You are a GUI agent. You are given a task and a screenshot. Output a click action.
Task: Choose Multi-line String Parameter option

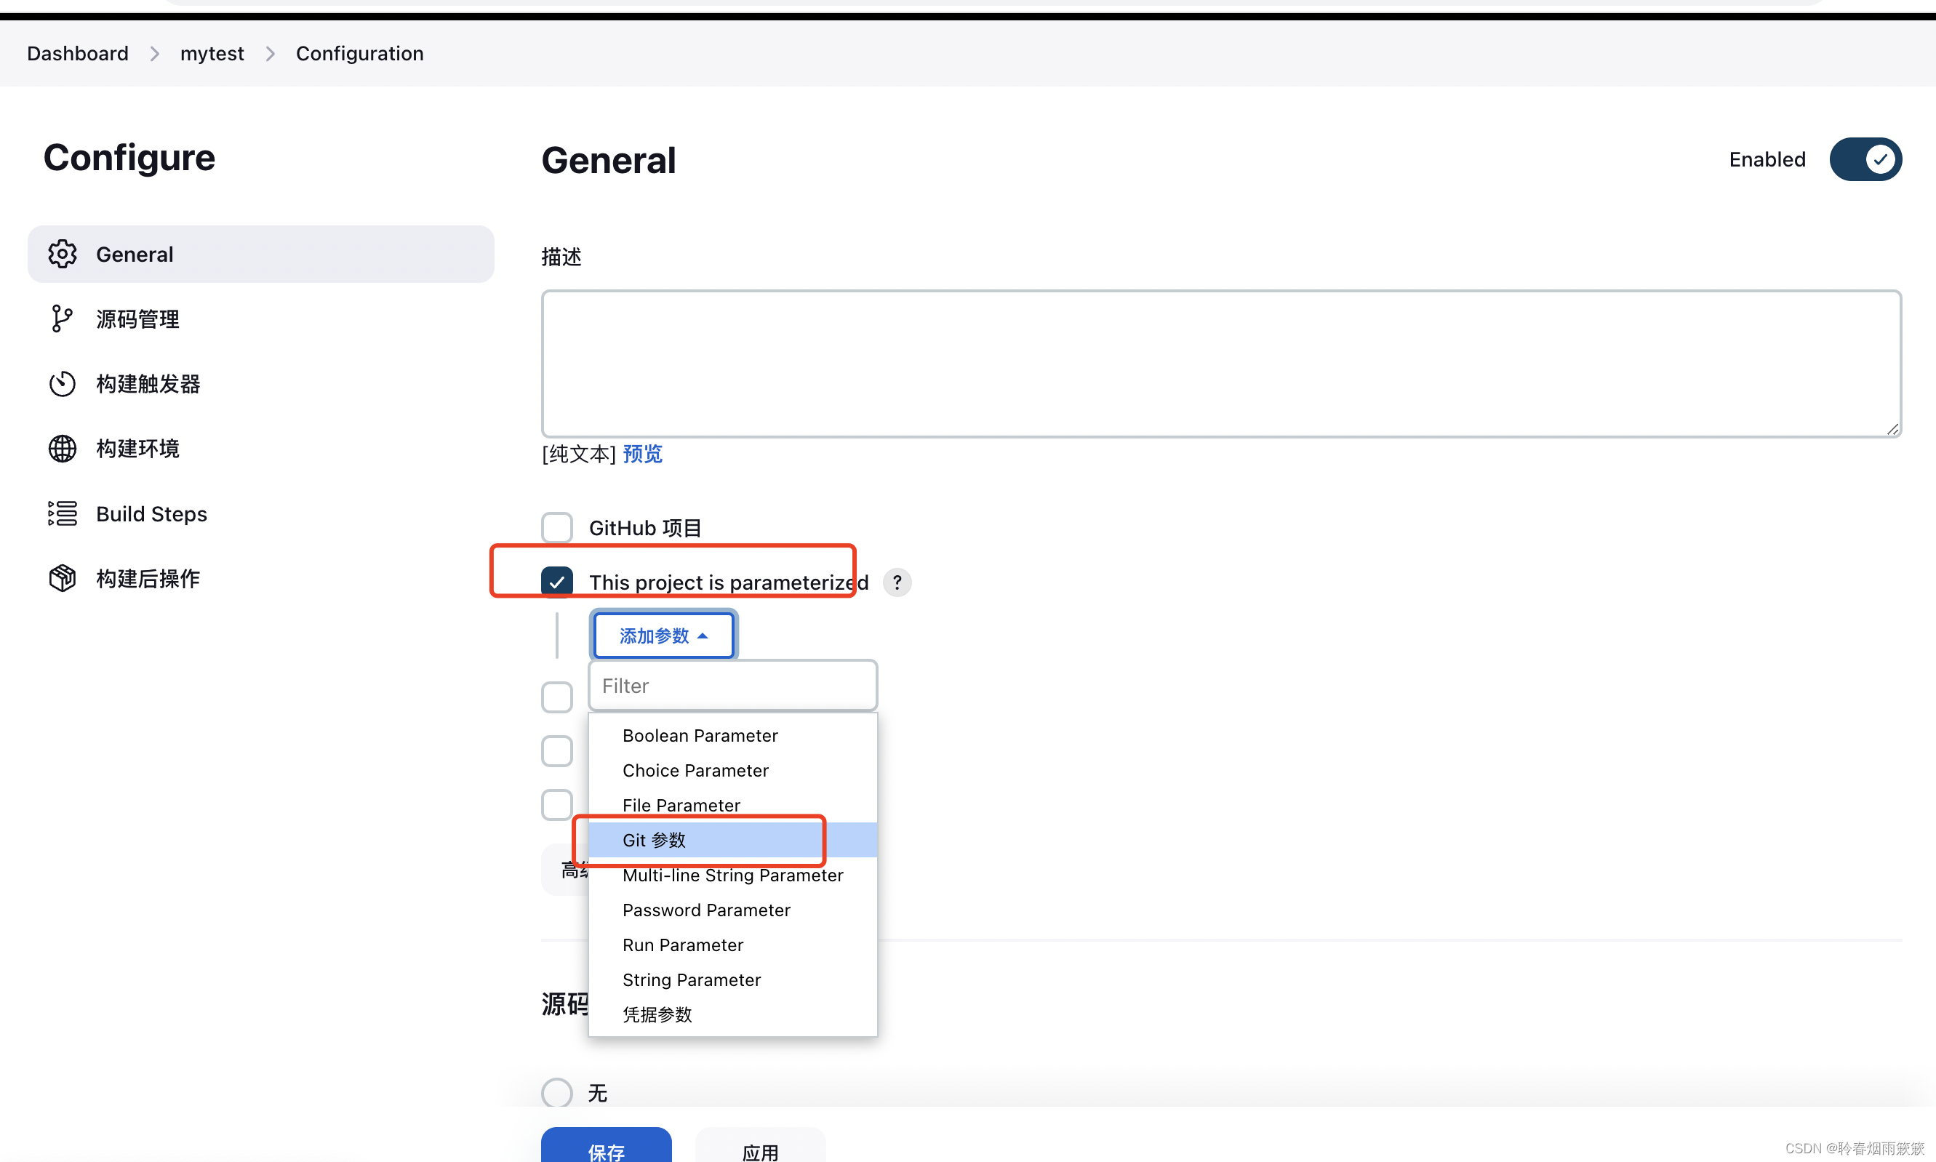coord(733,875)
